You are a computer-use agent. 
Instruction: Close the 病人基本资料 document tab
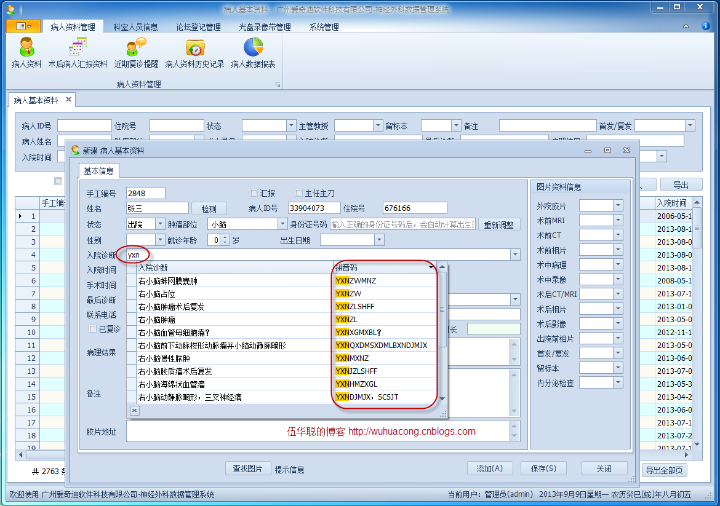click(x=68, y=99)
